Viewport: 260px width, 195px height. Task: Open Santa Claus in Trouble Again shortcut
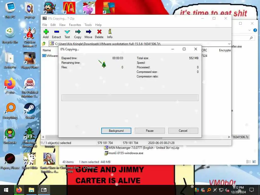click(49, 163)
